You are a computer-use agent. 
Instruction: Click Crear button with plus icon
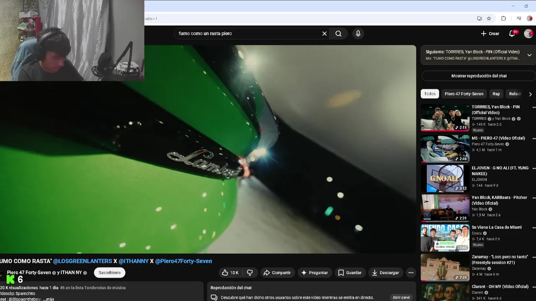click(x=490, y=33)
